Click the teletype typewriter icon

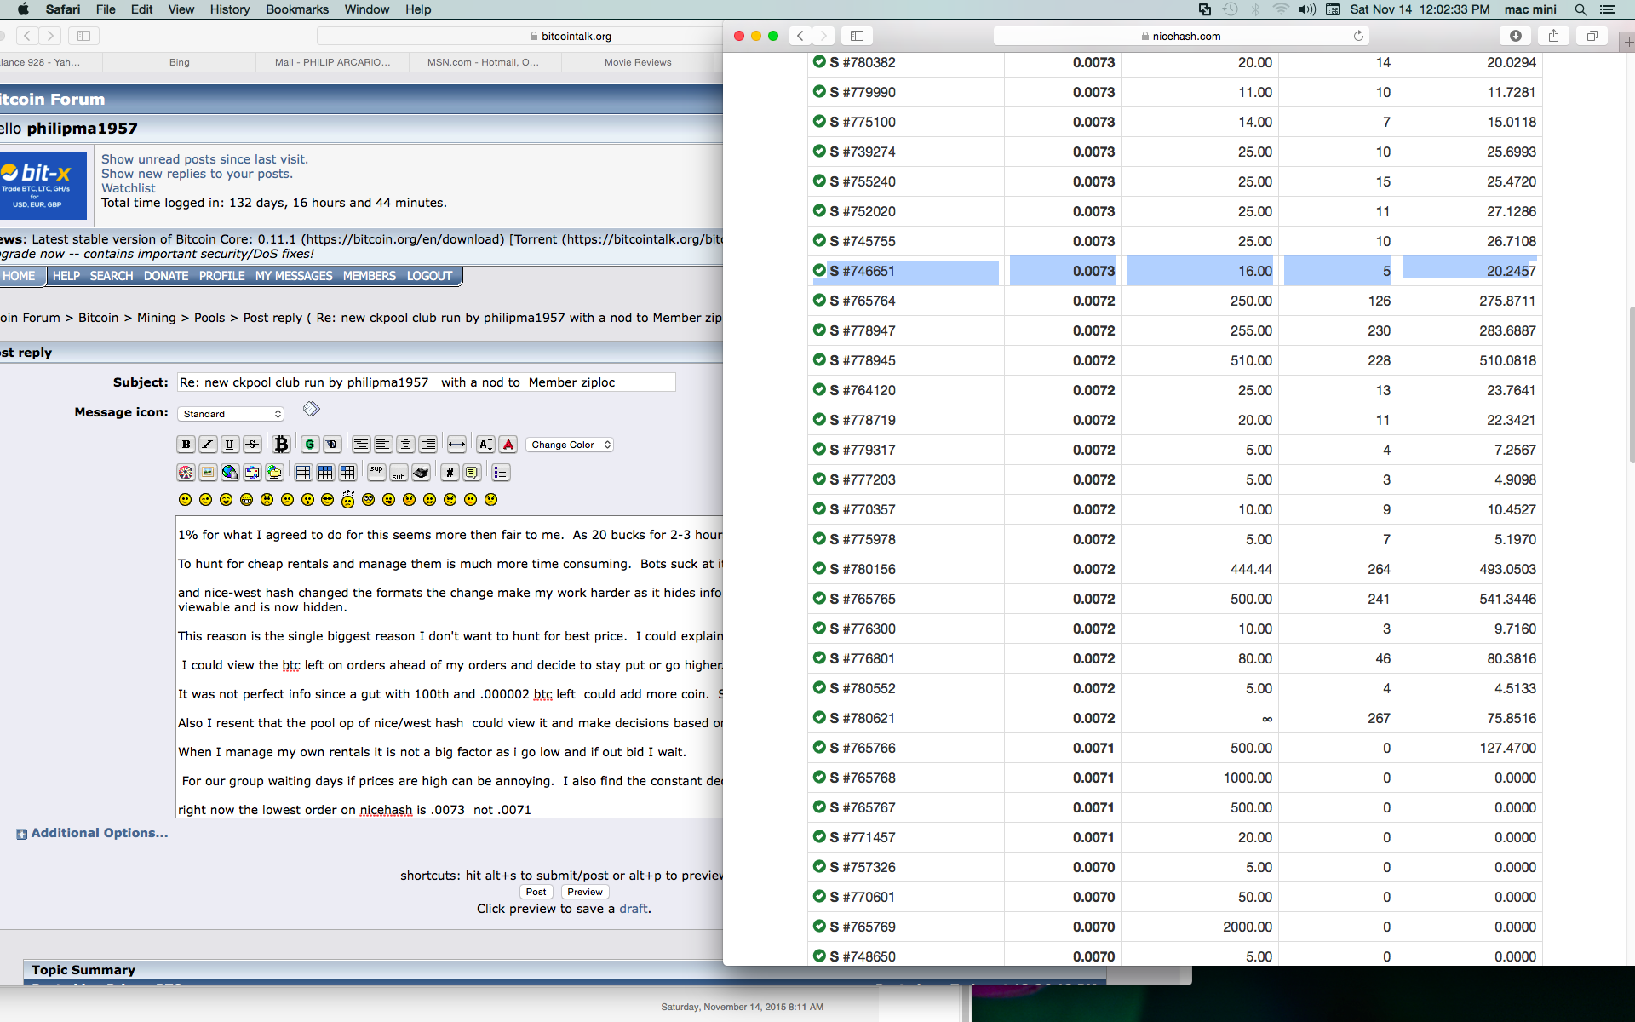pos(421,473)
